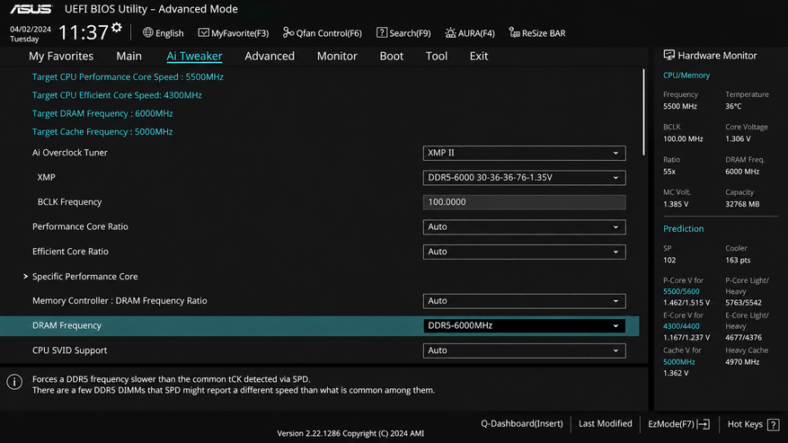Open Qfan Control fan icon

tap(288, 32)
